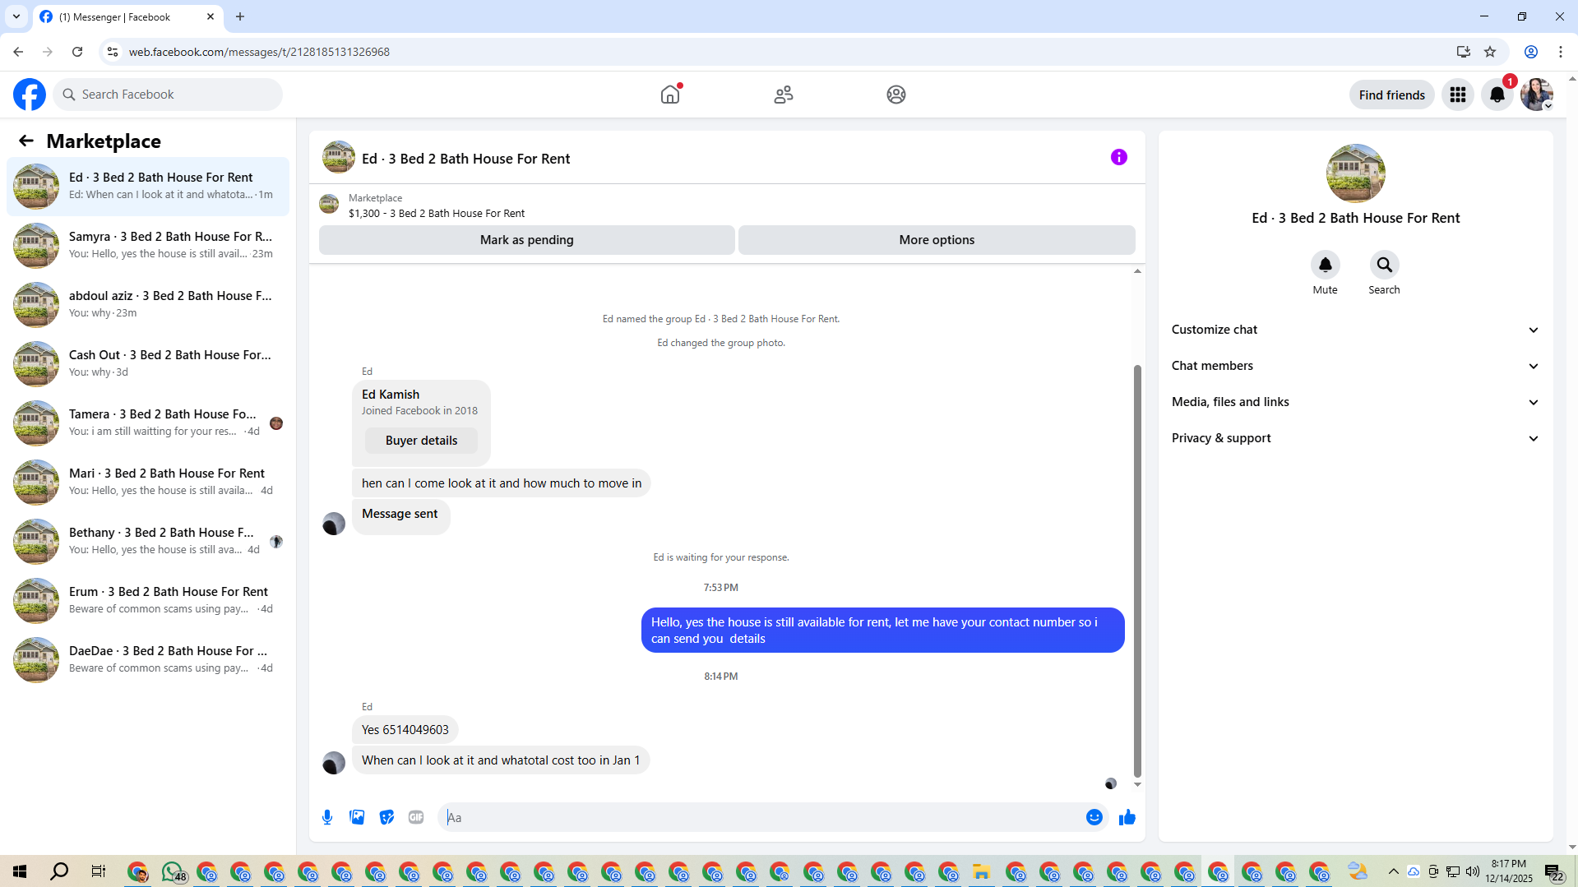Click the browser address bar URL
Viewport: 1578px width, 887px height.
pos(259,52)
